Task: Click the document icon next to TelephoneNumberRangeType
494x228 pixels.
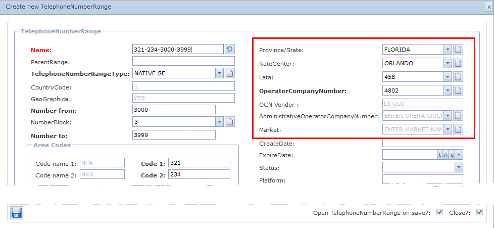Action: point(230,73)
